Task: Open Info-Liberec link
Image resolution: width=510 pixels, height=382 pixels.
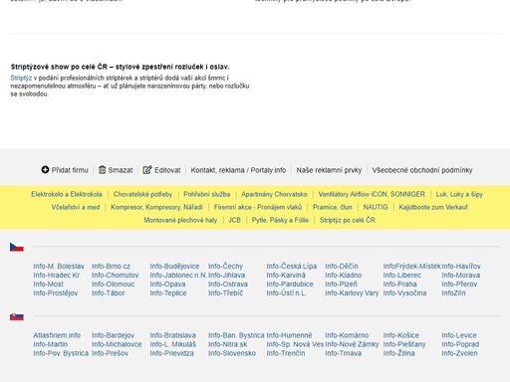Action: [x=402, y=276]
